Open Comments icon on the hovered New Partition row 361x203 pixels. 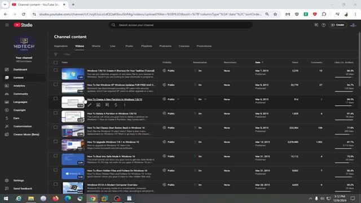coord(107,105)
